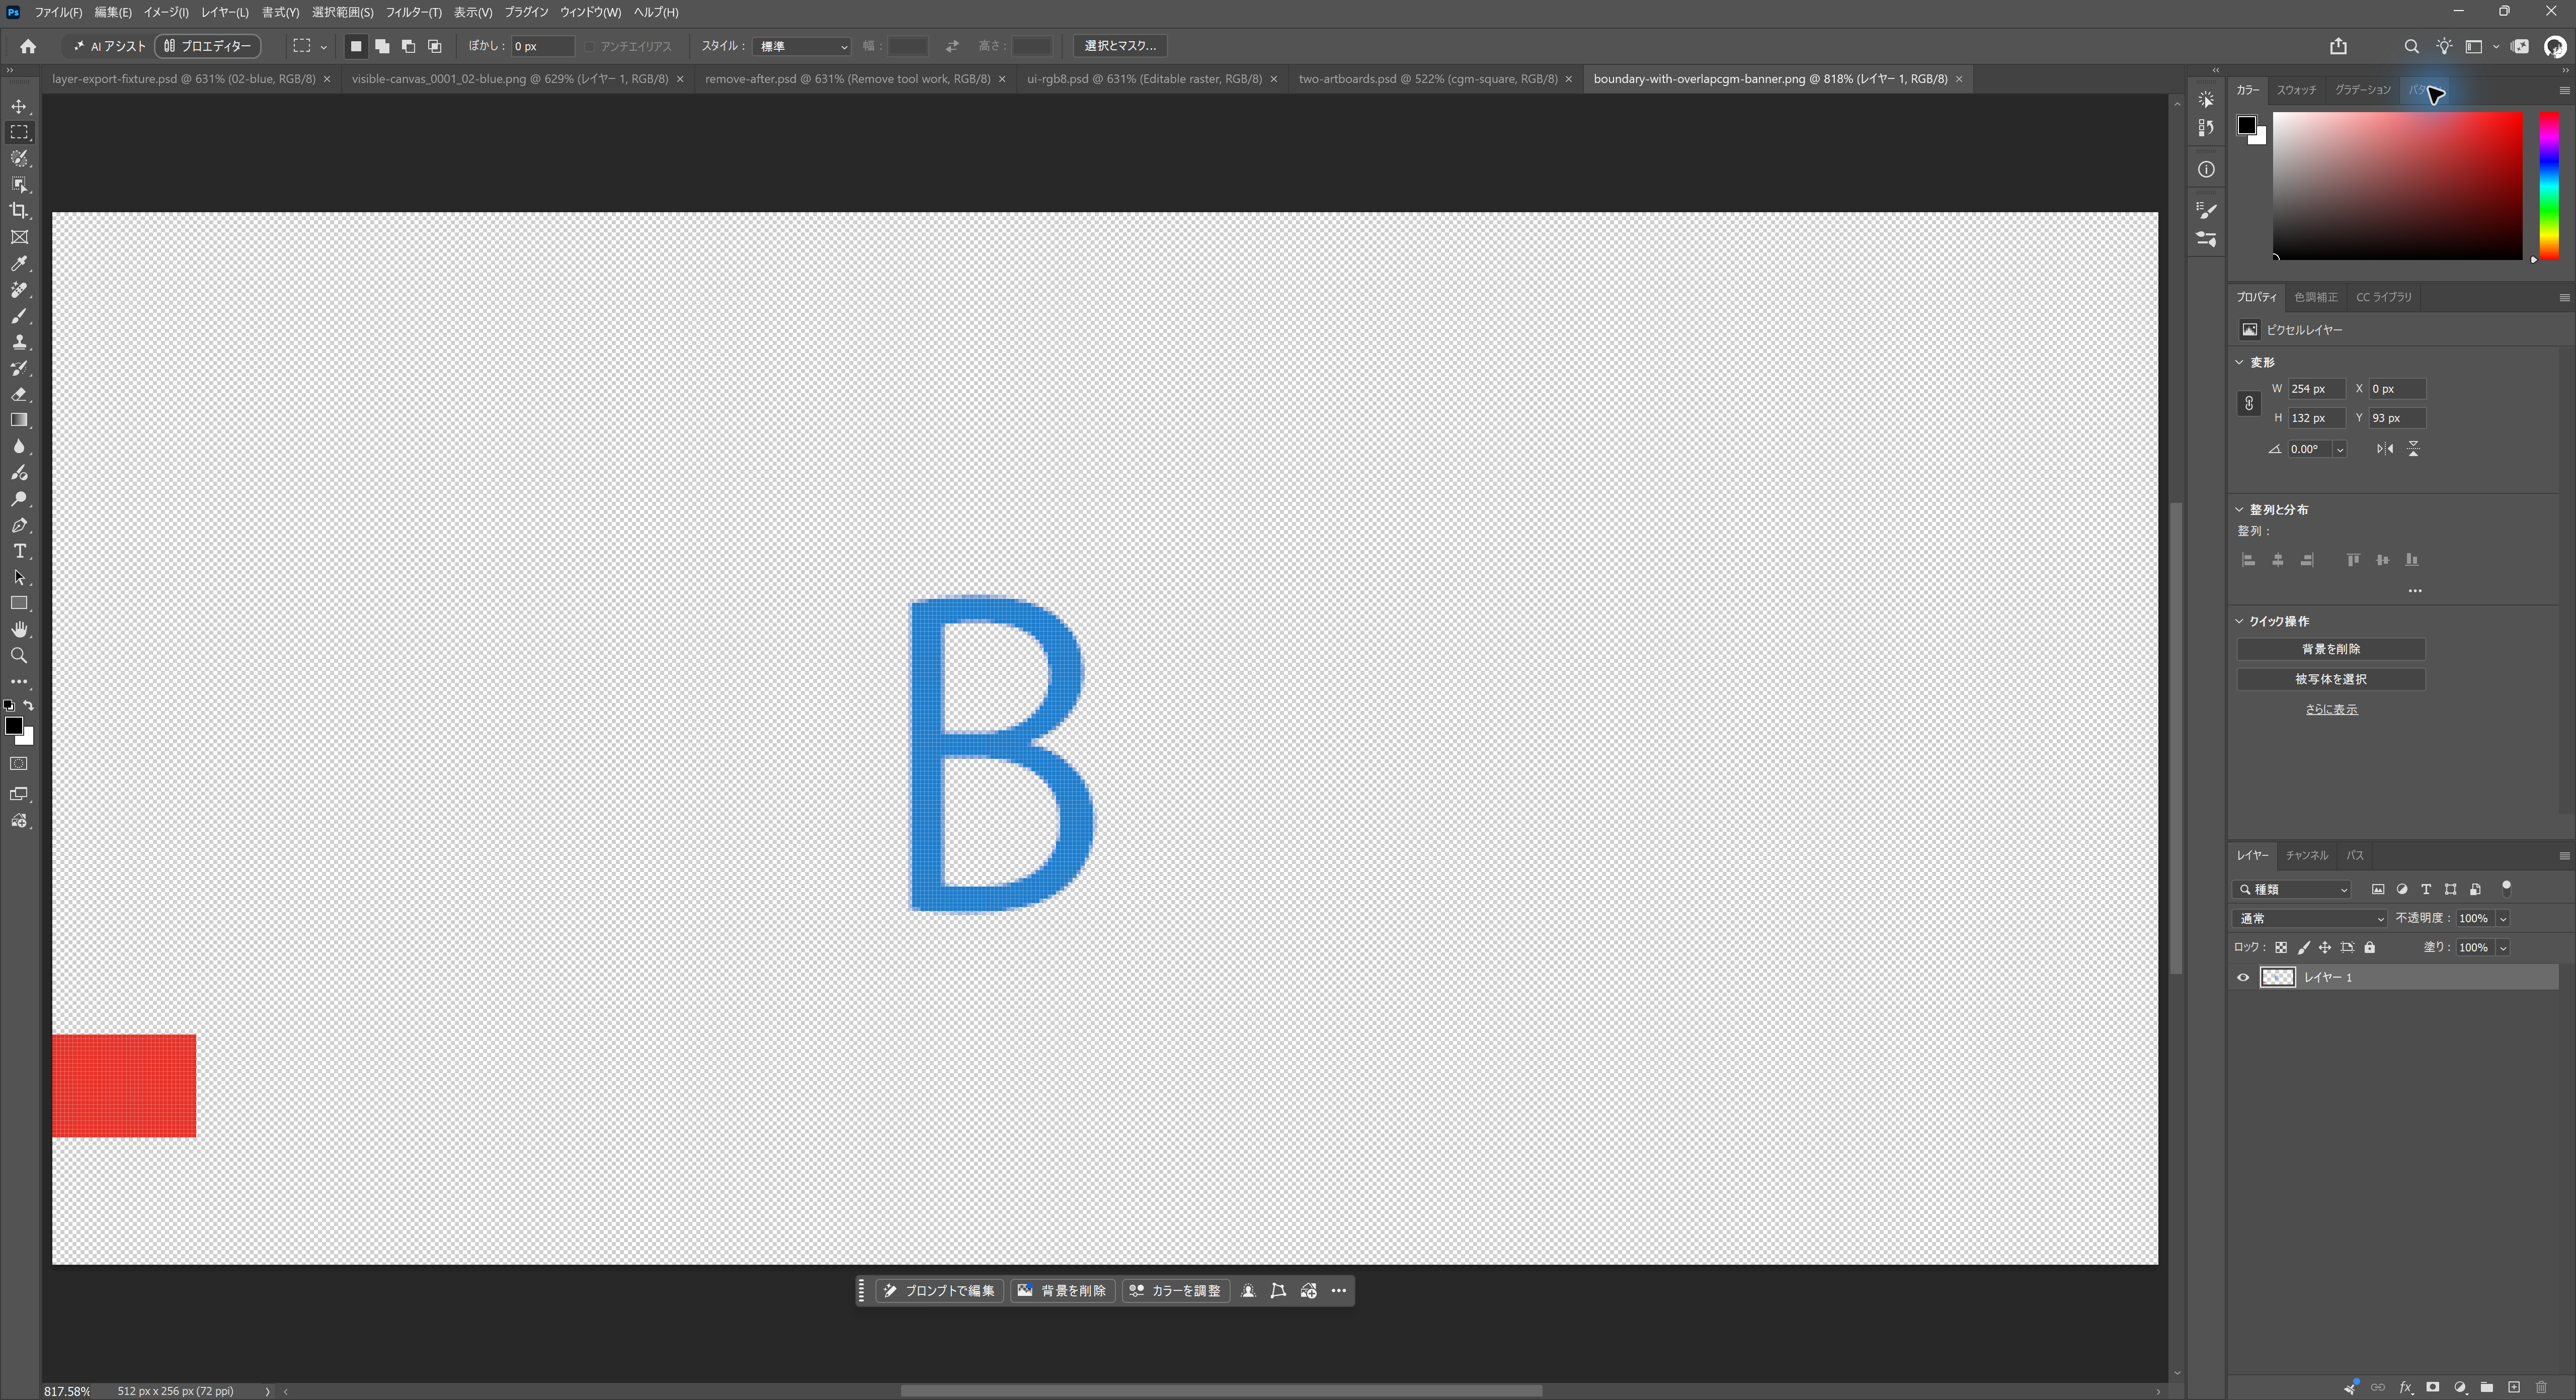Image resolution: width=2576 pixels, height=1400 pixels.
Task: Hide レイヤー 1 with the eye icon
Action: (x=2243, y=977)
